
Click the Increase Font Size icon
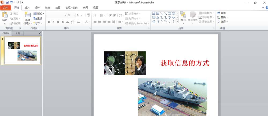pos(78,15)
